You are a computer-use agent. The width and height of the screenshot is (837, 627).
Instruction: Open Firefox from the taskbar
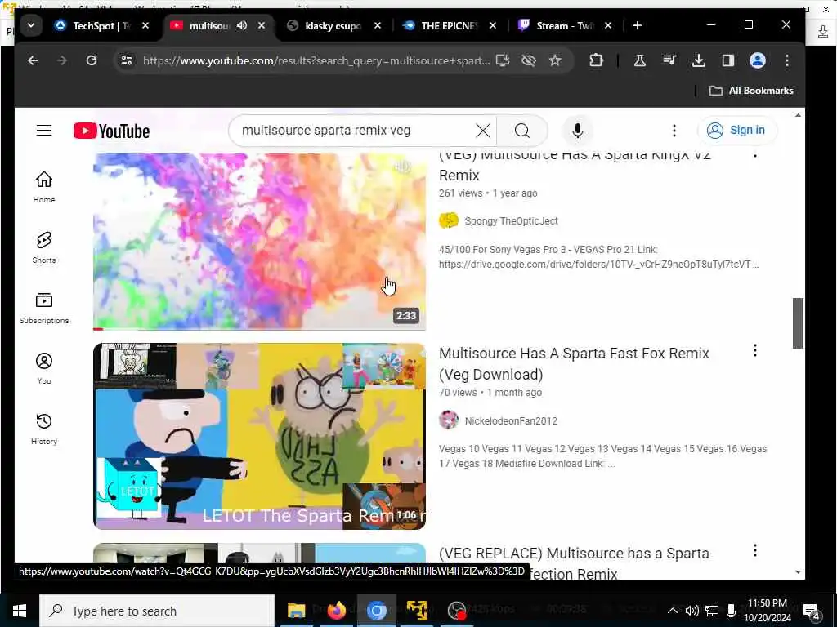tap(336, 611)
